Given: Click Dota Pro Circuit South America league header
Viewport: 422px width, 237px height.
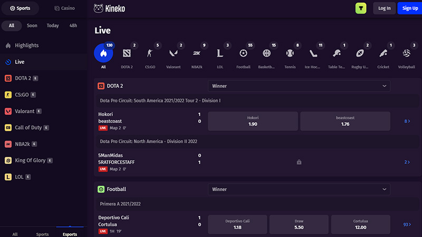Looking at the screenshot, I should (x=257, y=101).
